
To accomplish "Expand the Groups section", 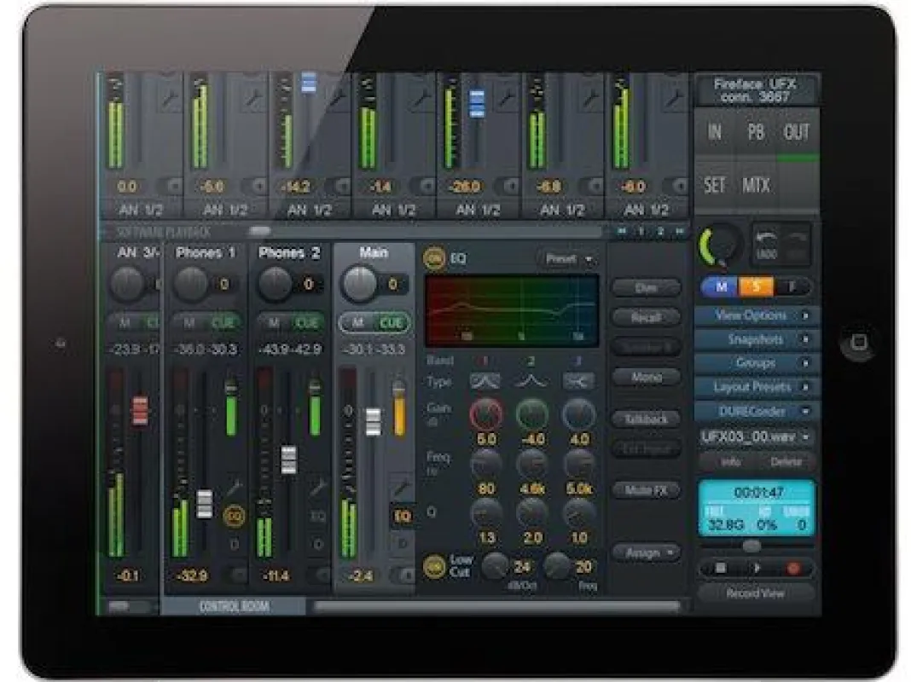I will pyautogui.click(x=757, y=363).
